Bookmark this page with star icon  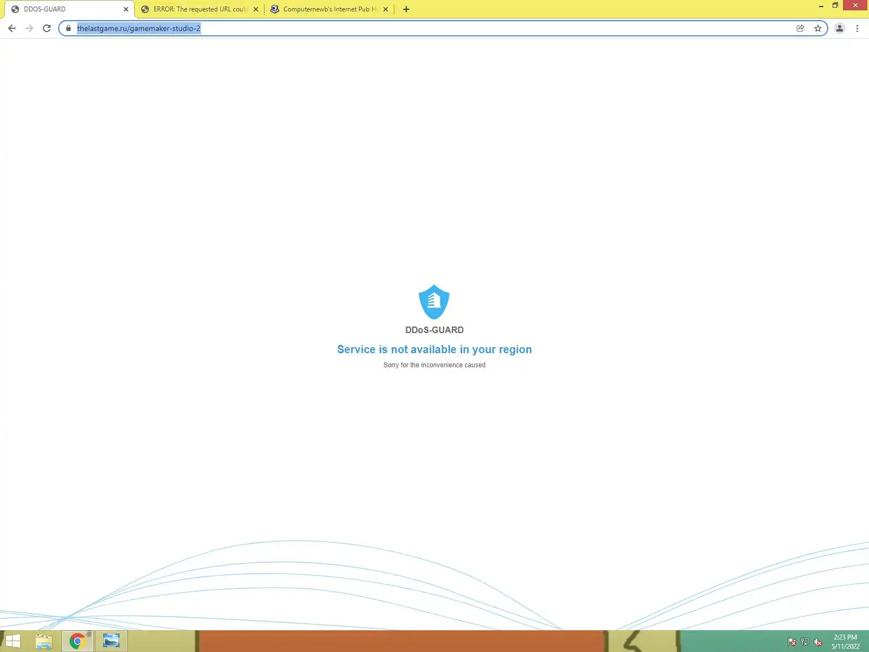pyautogui.click(x=818, y=28)
